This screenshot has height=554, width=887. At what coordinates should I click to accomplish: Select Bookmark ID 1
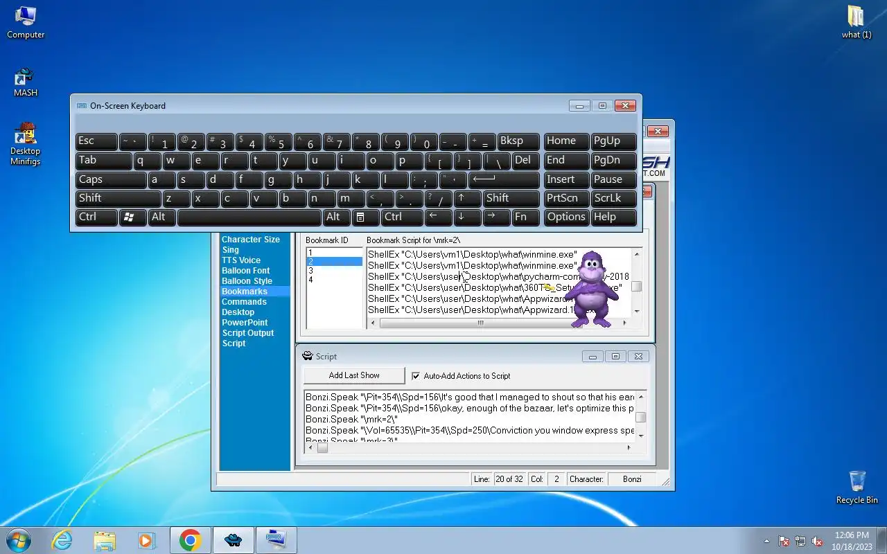pos(334,253)
